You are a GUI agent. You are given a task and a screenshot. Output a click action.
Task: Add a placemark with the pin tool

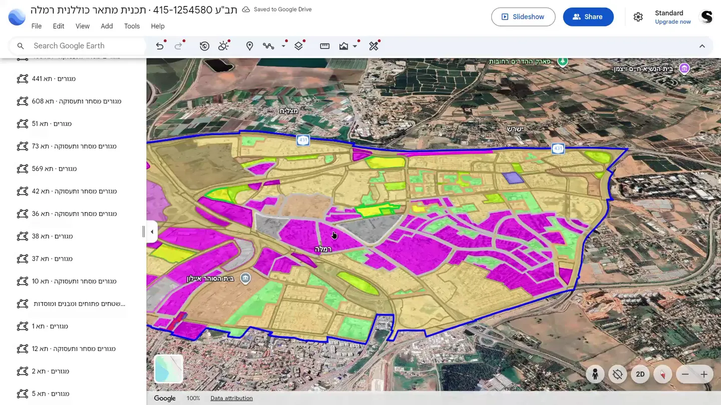tap(249, 46)
